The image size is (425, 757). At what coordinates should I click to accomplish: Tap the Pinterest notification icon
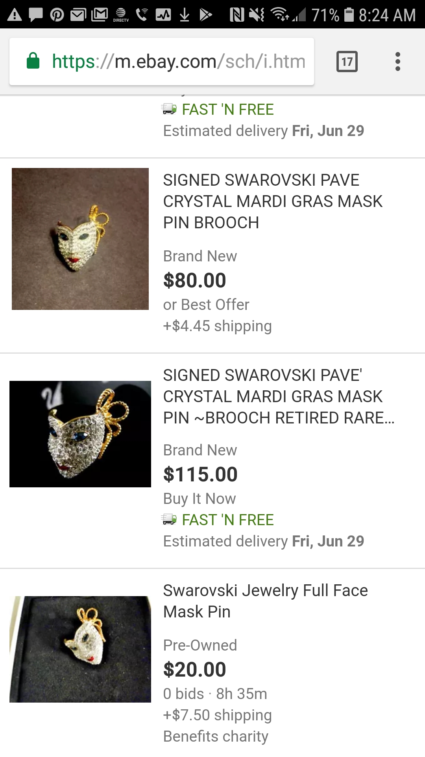pos(57,15)
